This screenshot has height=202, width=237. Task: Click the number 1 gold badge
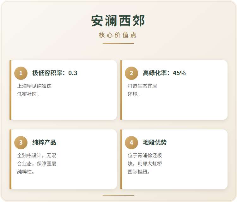pyautogui.click(x=21, y=73)
